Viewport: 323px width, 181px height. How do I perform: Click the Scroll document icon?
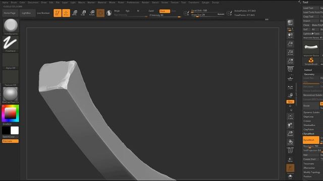click(290, 35)
